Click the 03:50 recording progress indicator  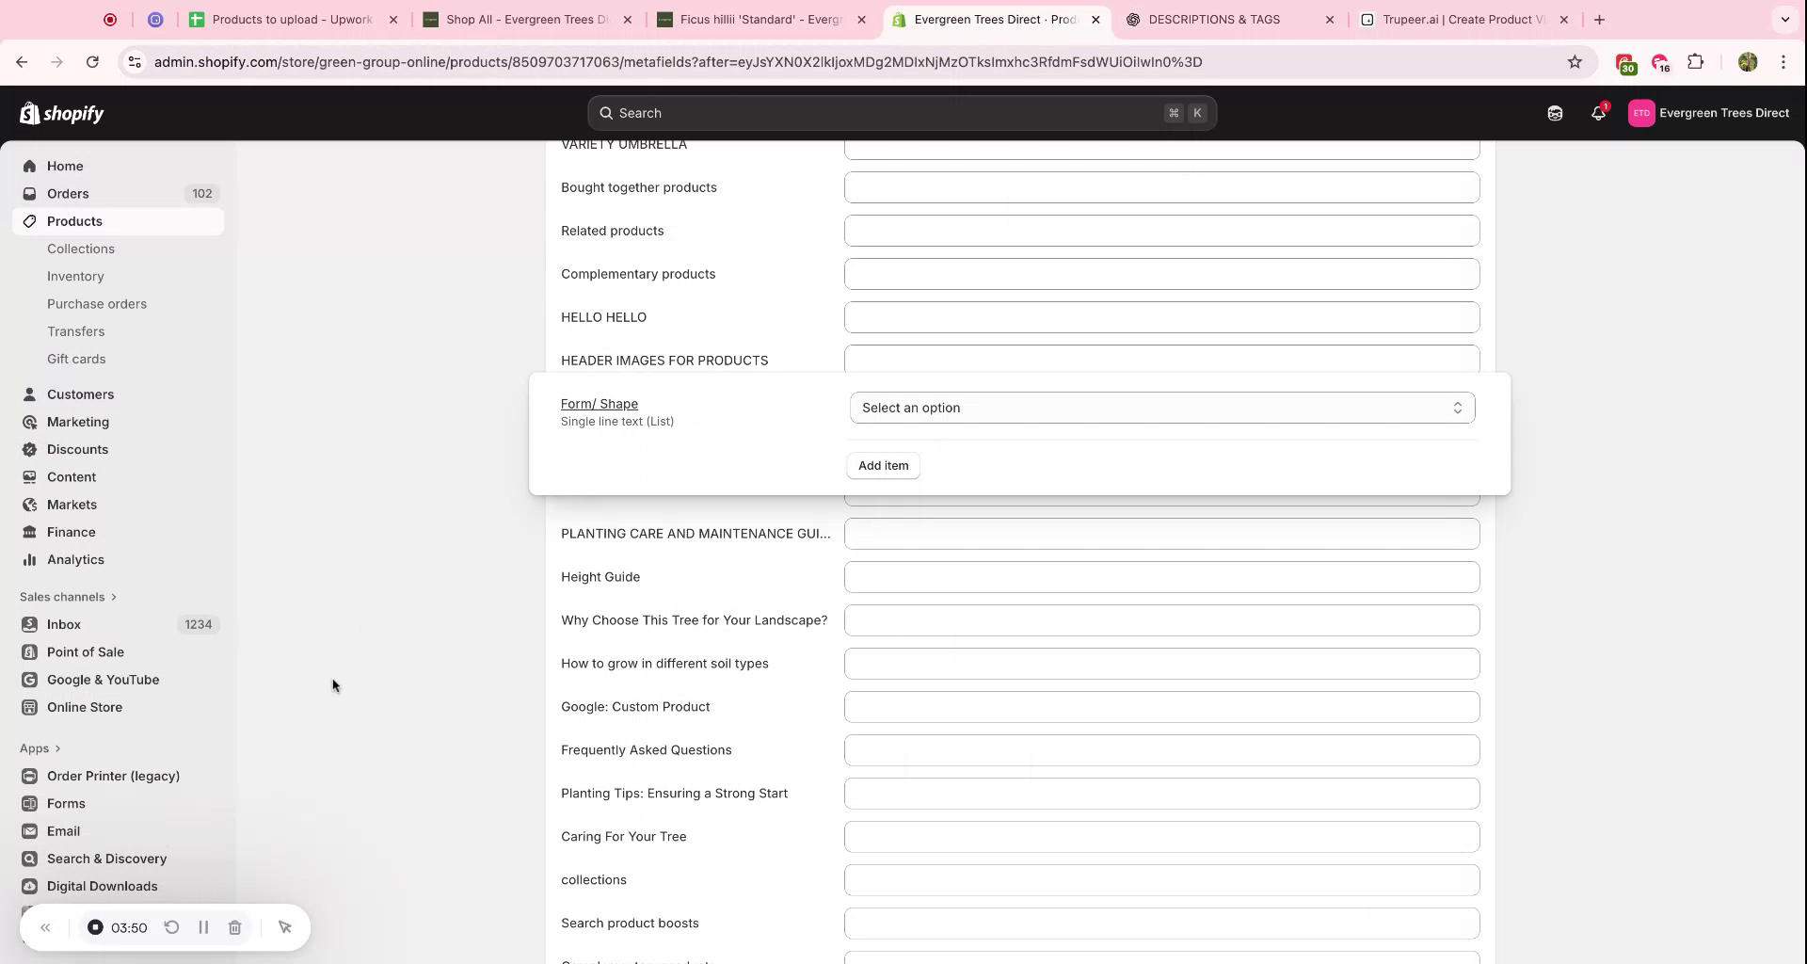(130, 927)
